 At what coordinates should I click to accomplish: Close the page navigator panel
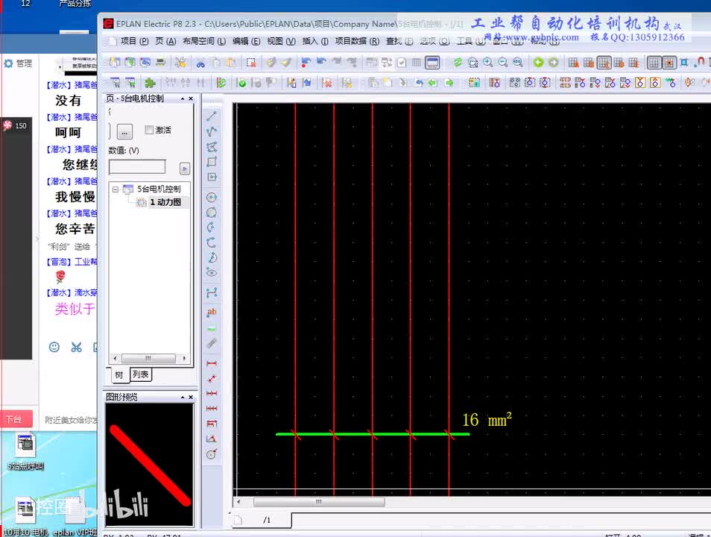pyautogui.click(x=191, y=98)
